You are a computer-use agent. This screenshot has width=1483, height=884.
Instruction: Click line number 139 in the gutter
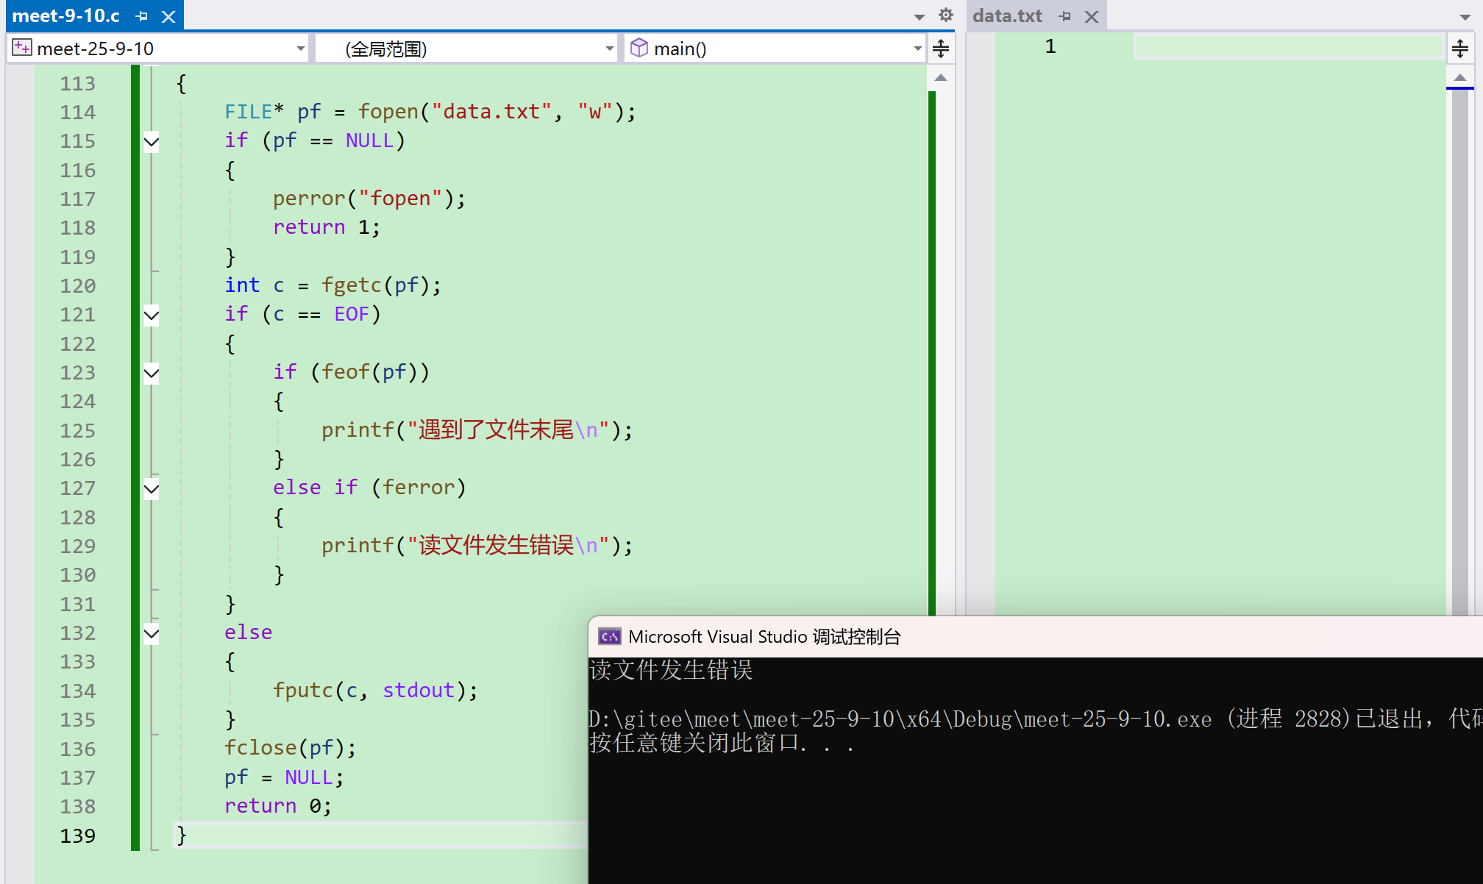pyautogui.click(x=78, y=835)
